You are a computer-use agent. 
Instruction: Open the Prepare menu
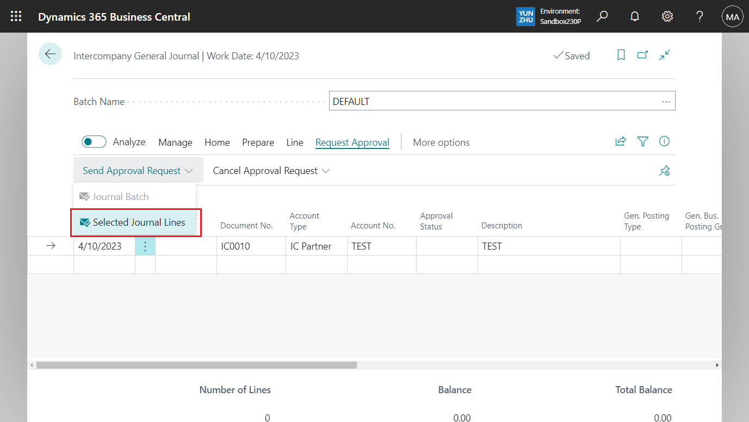click(258, 142)
